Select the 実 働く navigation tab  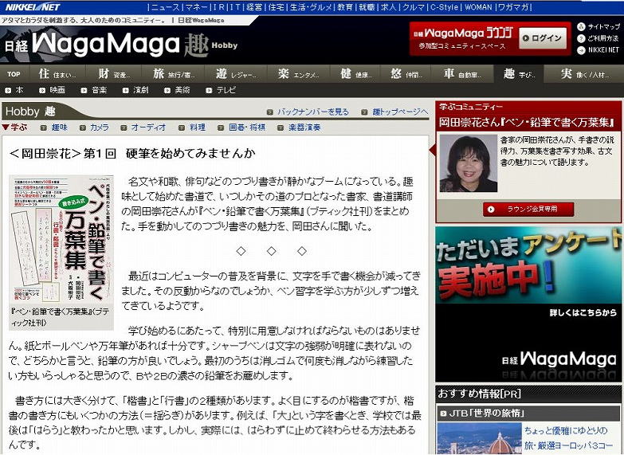point(584,74)
